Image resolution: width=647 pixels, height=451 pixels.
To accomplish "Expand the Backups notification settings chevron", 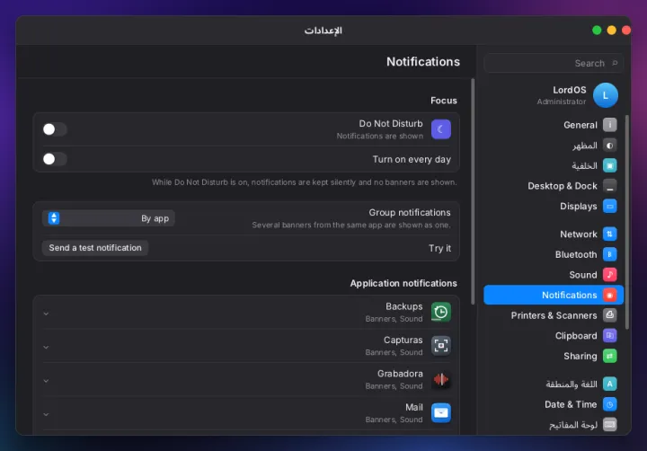I will pyautogui.click(x=46, y=314).
